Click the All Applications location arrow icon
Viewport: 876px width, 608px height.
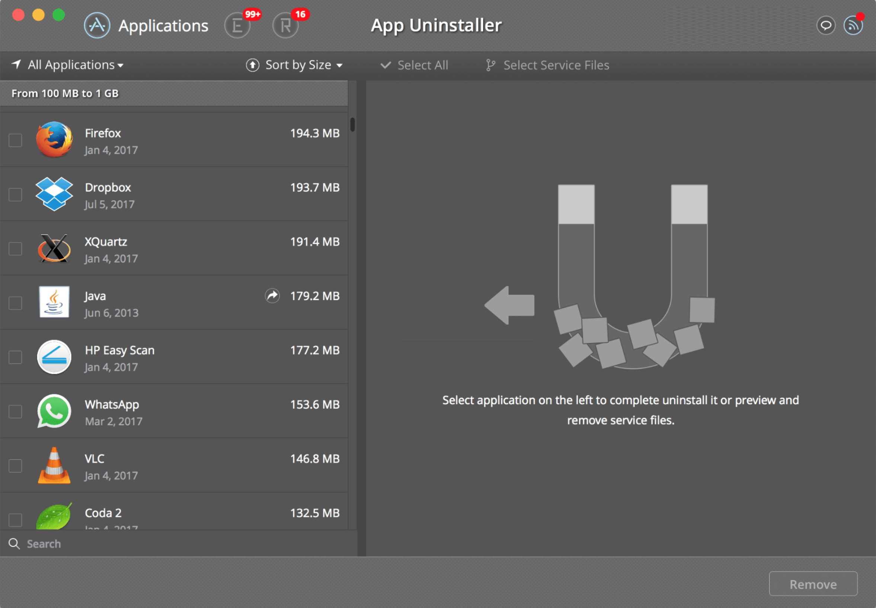coord(16,64)
